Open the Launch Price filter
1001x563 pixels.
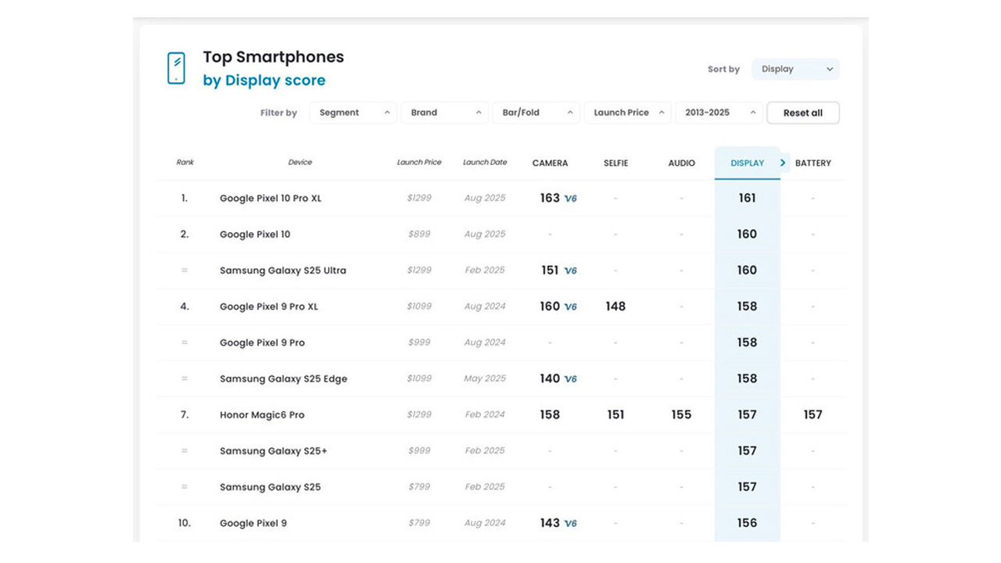[628, 113]
